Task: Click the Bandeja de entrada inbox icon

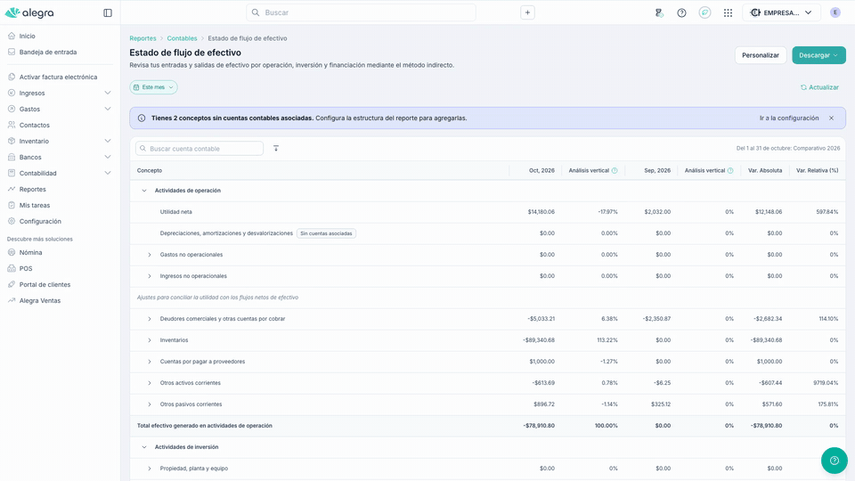Action: click(x=12, y=52)
